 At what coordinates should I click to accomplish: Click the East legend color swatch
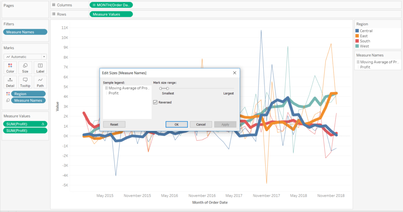tap(357, 36)
